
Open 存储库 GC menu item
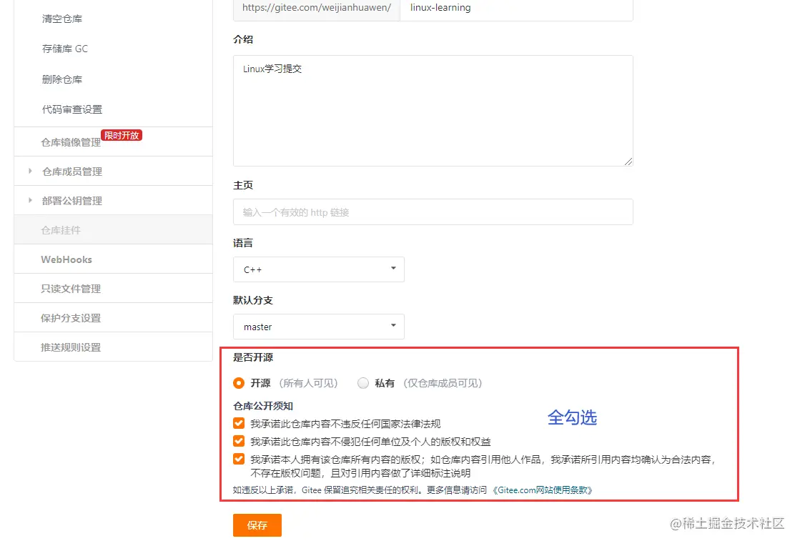pyautogui.click(x=65, y=49)
